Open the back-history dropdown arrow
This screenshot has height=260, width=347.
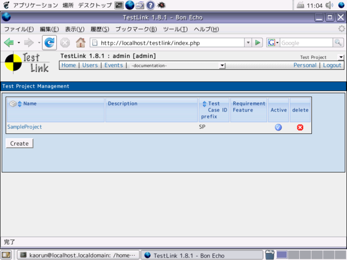[19, 42]
